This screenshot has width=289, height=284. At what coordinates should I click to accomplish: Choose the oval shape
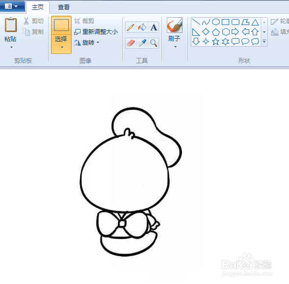coord(215,22)
